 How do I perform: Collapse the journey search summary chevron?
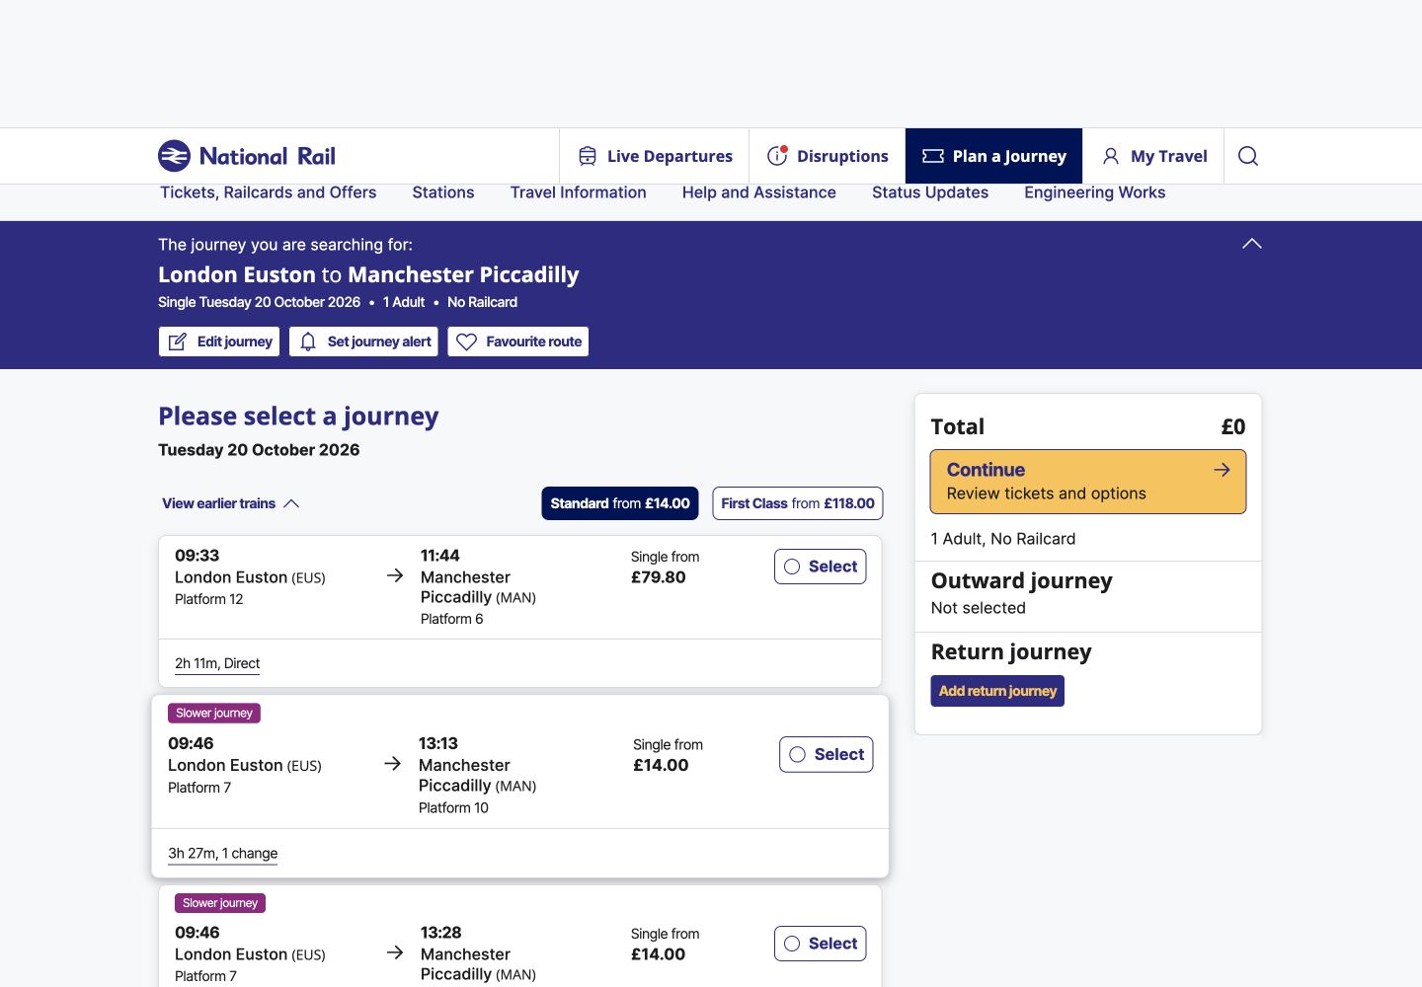(x=1252, y=244)
